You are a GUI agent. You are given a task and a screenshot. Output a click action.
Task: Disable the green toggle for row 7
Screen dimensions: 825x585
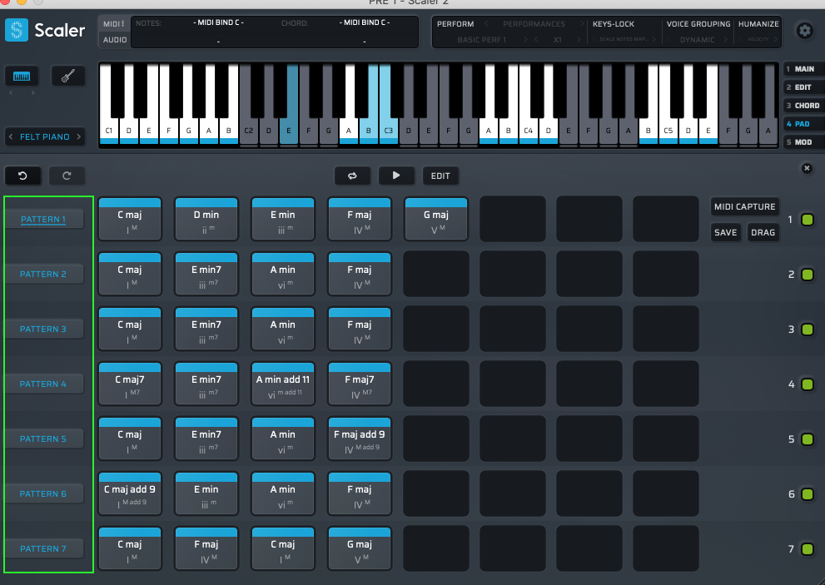click(x=808, y=549)
